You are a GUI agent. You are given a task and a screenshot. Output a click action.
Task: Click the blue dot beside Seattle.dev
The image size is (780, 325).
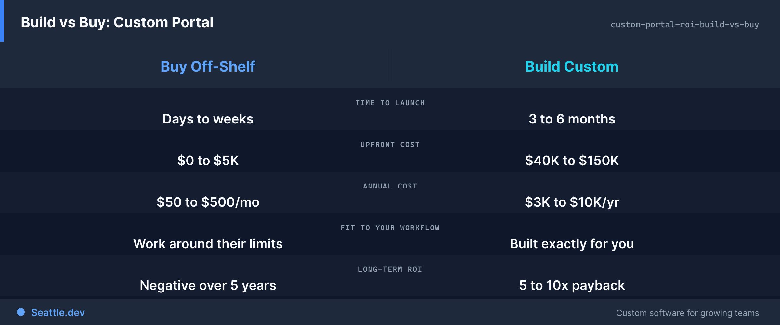point(21,312)
